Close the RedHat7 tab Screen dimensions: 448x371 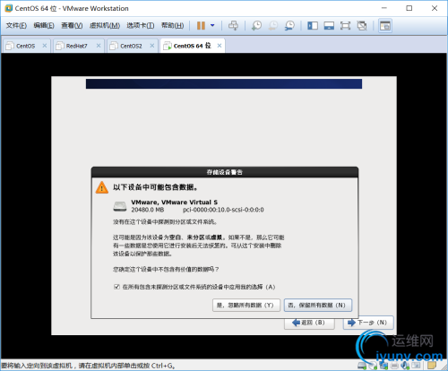click(99, 46)
